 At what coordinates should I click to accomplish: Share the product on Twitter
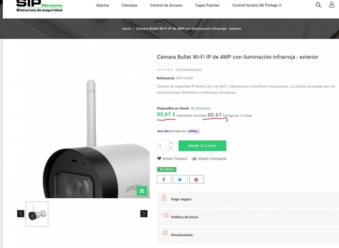[180, 179]
